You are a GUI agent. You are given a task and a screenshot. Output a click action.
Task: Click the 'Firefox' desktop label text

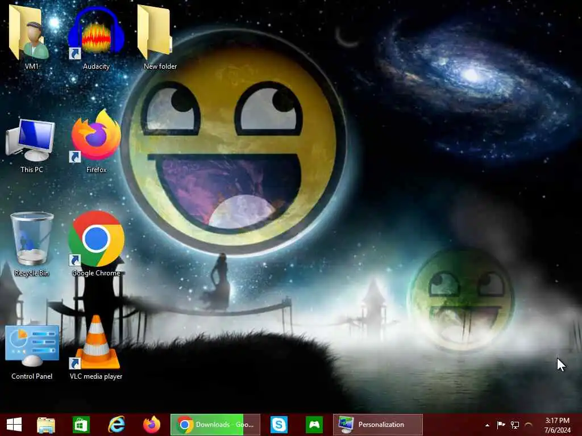(x=96, y=169)
